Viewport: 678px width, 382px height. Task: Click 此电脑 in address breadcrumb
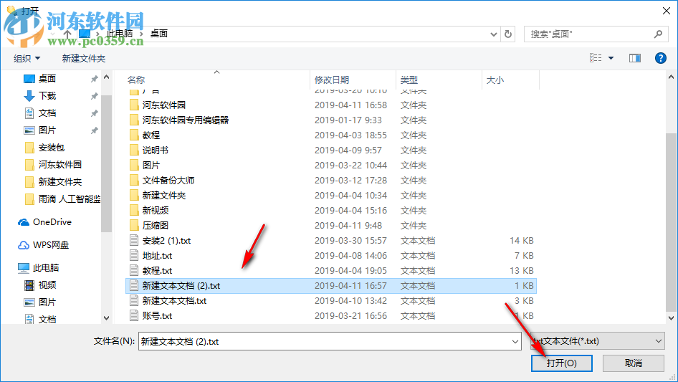coord(120,34)
